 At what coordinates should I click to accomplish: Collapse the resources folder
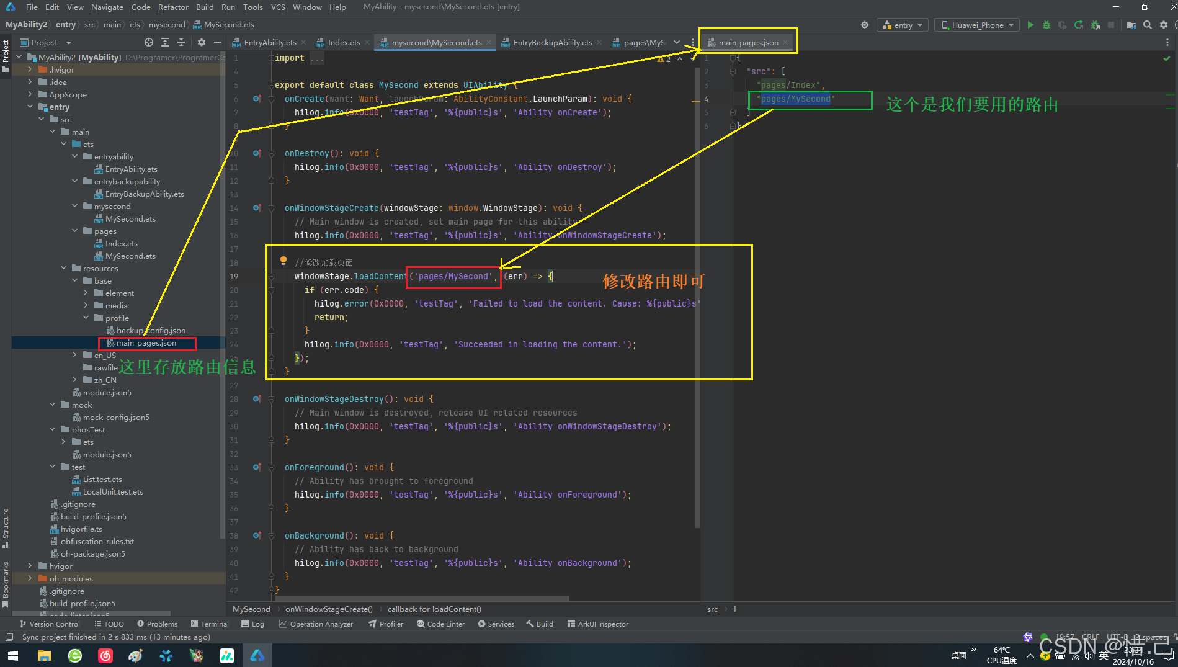point(63,268)
